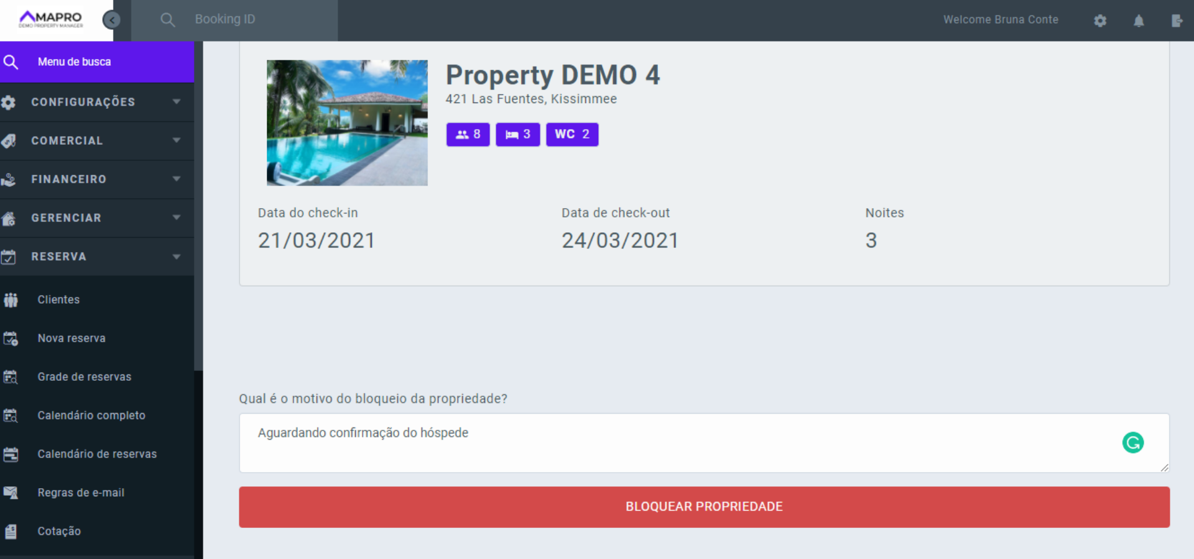Open the Menu de busca item

[74, 61]
